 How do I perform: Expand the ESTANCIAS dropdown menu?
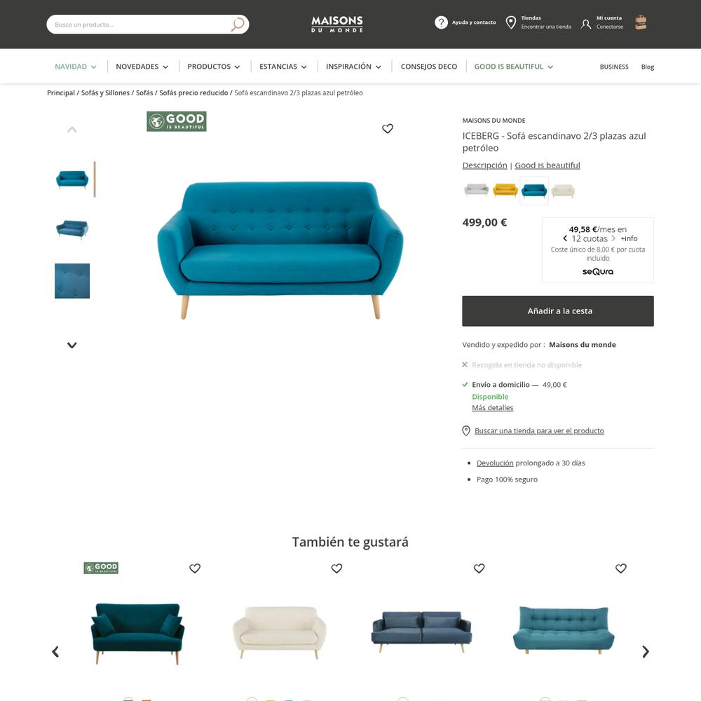(283, 67)
